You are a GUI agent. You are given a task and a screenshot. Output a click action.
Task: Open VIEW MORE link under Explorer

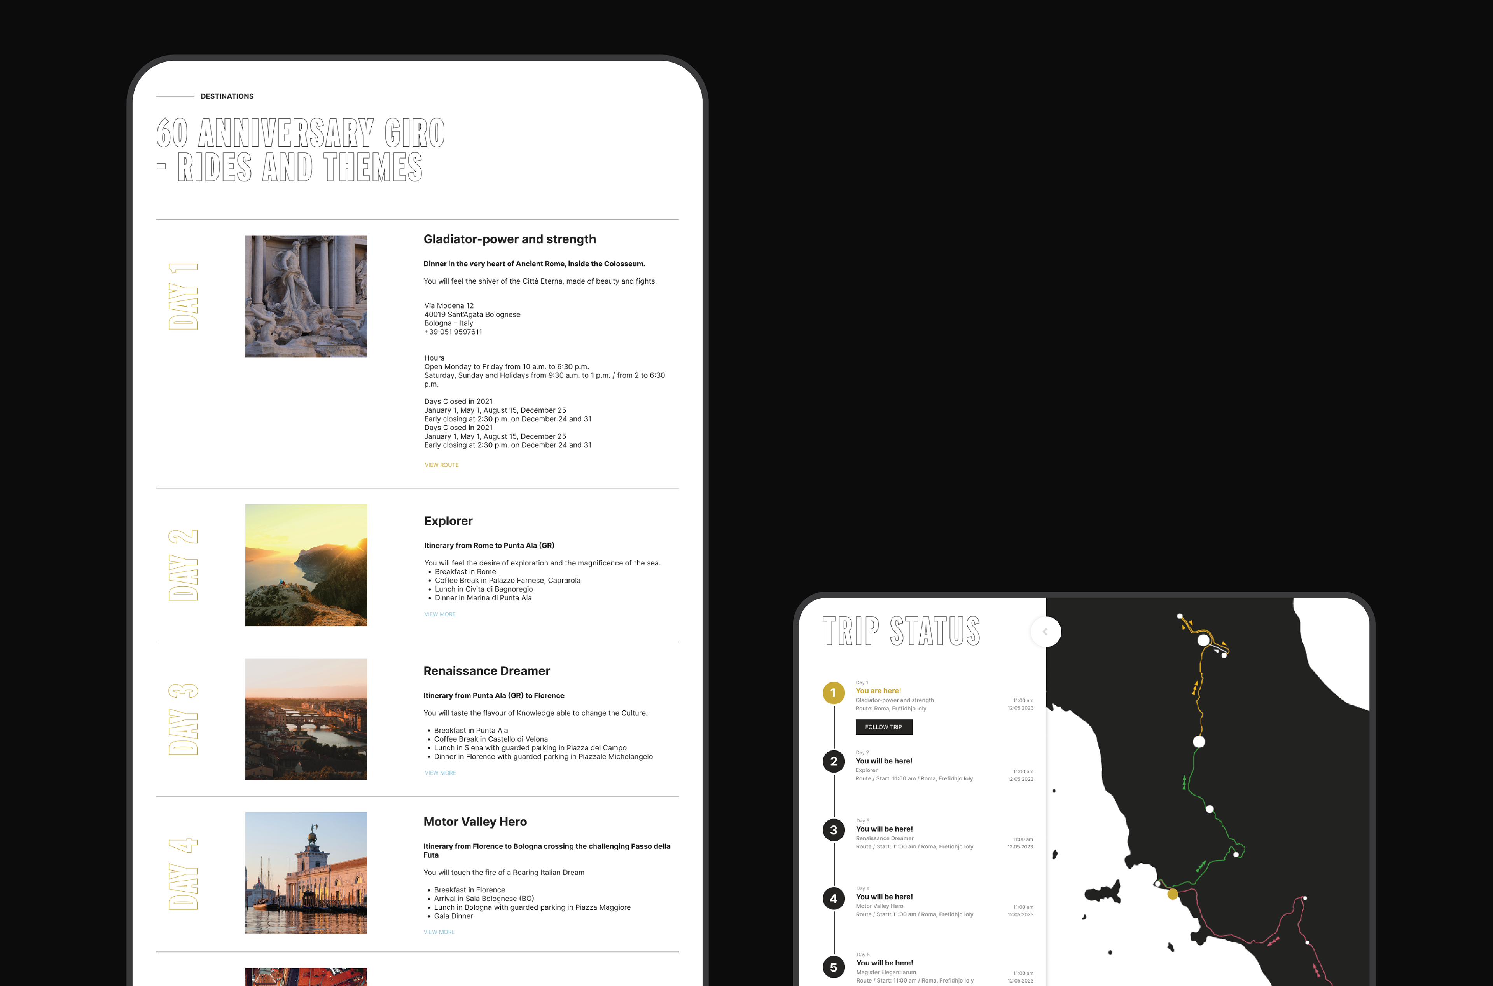click(x=440, y=614)
